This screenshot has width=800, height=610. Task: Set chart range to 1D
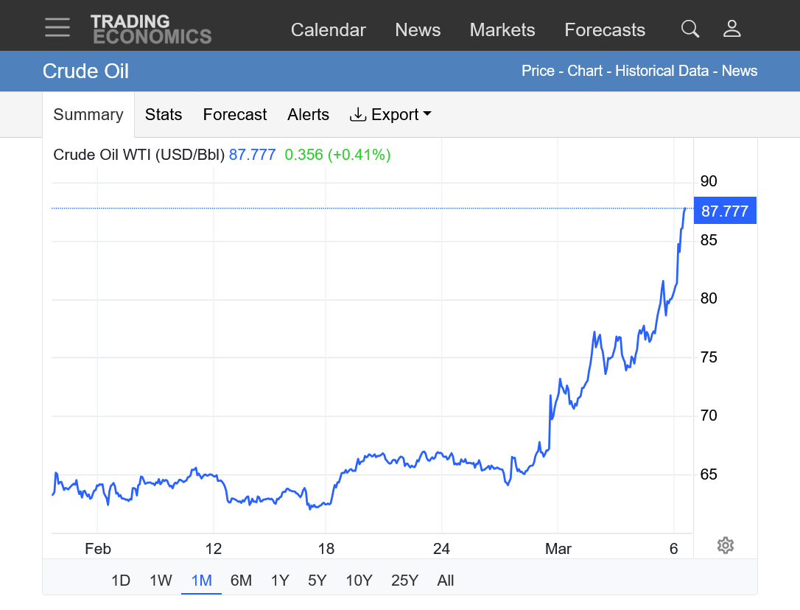point(121,581)
